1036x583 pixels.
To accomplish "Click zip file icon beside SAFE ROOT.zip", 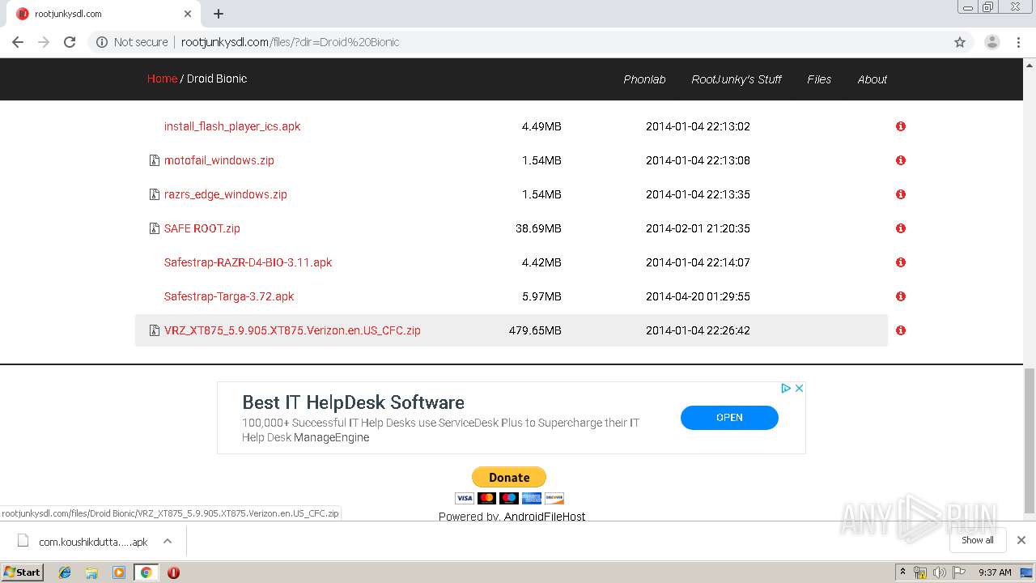I will (x=155, y=228).
